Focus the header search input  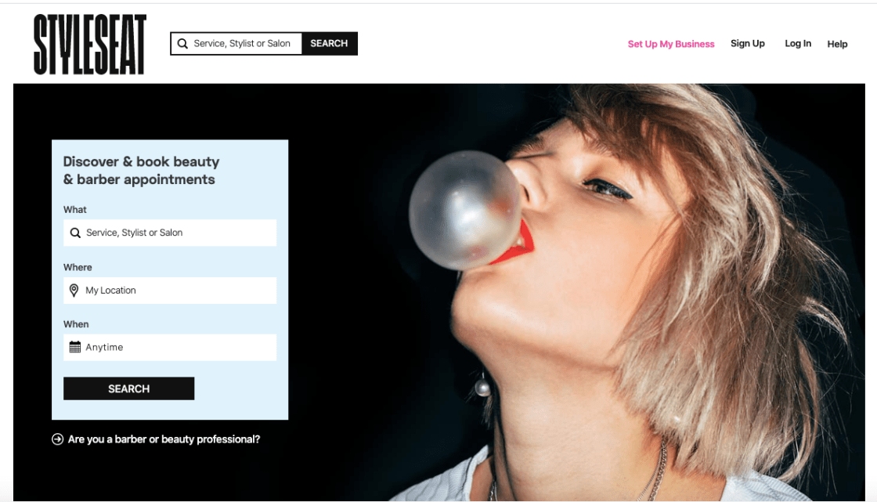coord(236,44)
